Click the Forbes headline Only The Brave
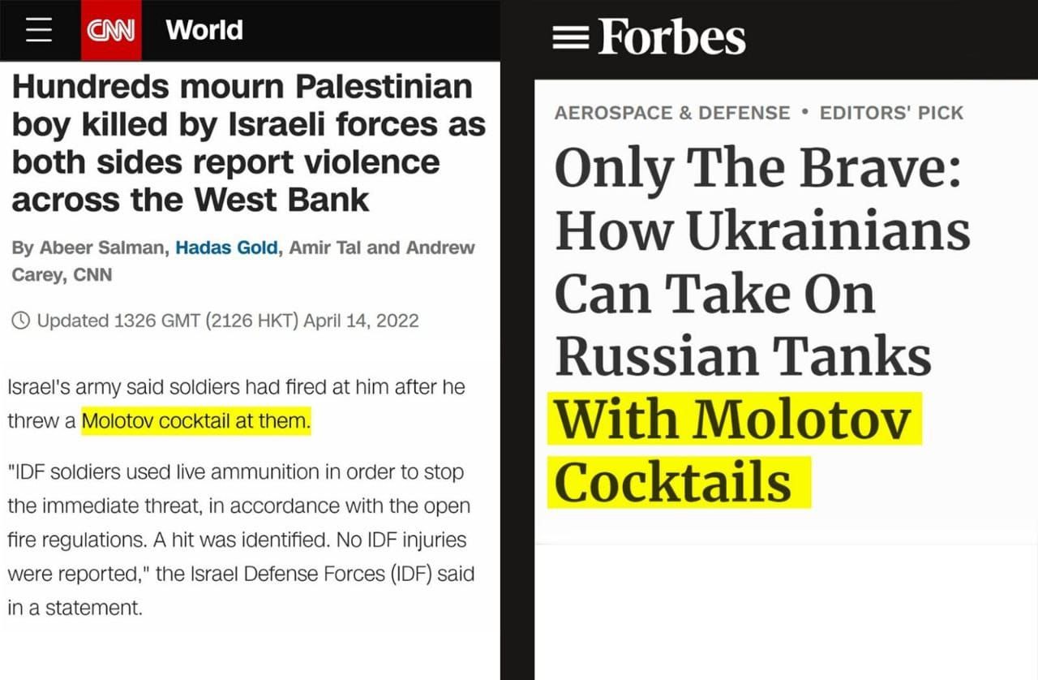The width and height of the screenshot is (1038, 680). [758, 169]
